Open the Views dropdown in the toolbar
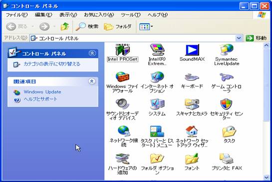272x182 pixels. tap(146, 27)
